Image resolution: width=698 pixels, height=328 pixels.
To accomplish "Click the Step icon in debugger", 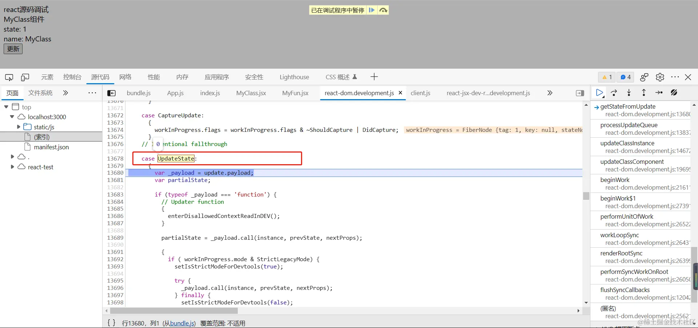I will (659, 93).
